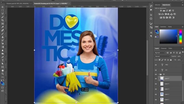Select the Move tool
Viewport: 184px width, 104px height.
coord(3,7)
